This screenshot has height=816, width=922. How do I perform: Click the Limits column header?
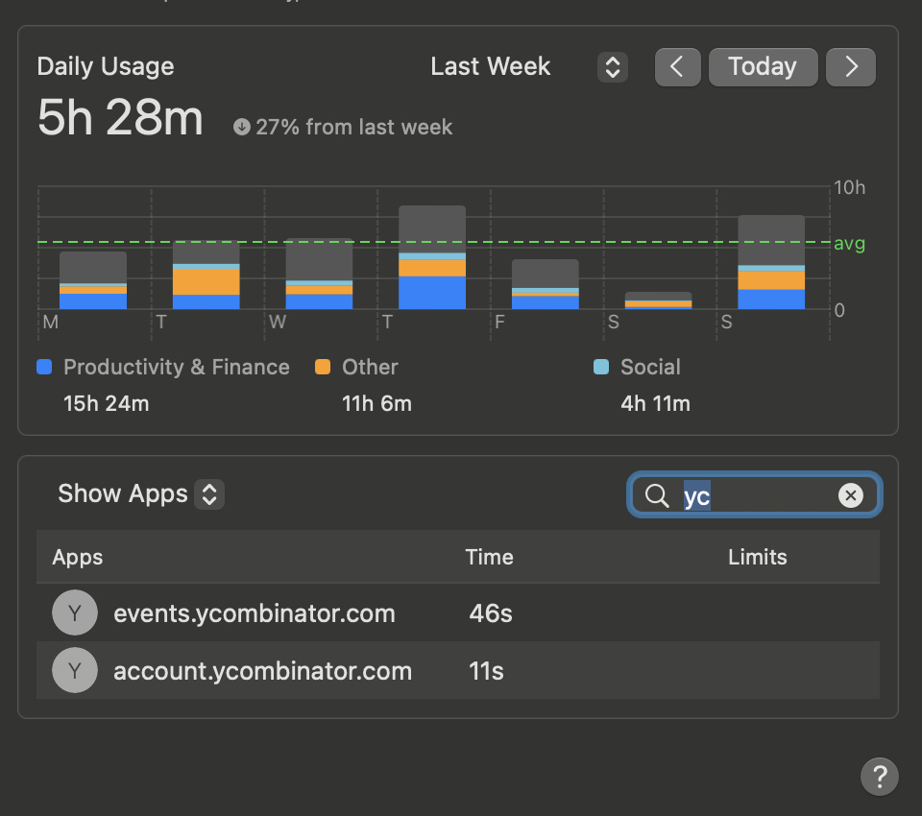tap(757, 557)
